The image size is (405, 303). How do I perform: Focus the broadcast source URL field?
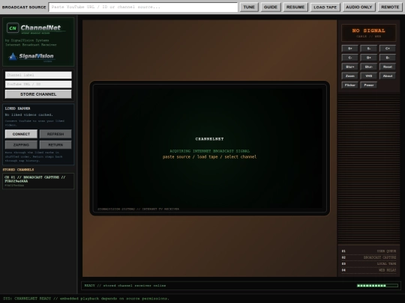click(143, 7)
